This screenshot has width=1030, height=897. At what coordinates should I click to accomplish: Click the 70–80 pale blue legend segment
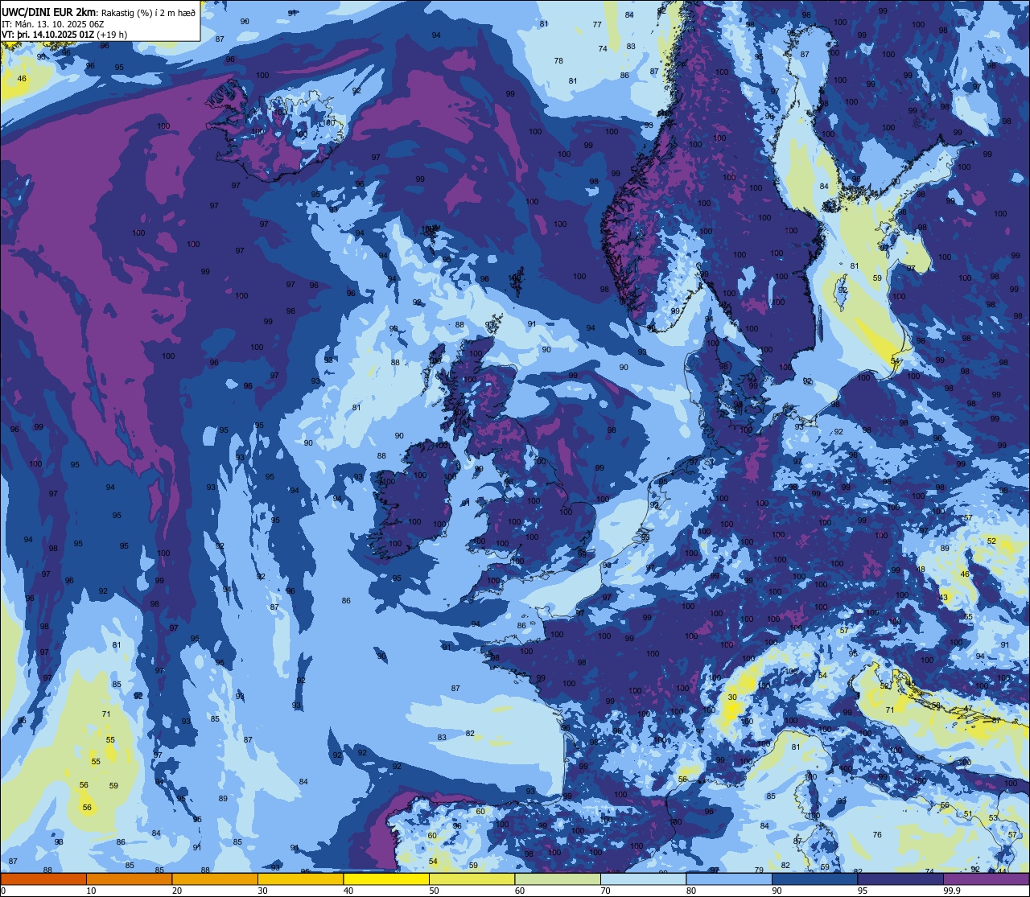point(643,878)
